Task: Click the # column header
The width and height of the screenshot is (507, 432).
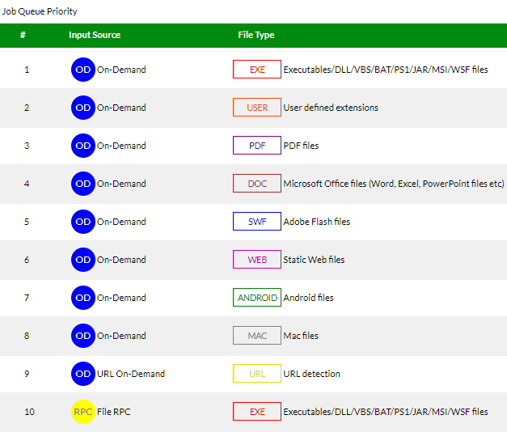Action: tap(23, 35)
